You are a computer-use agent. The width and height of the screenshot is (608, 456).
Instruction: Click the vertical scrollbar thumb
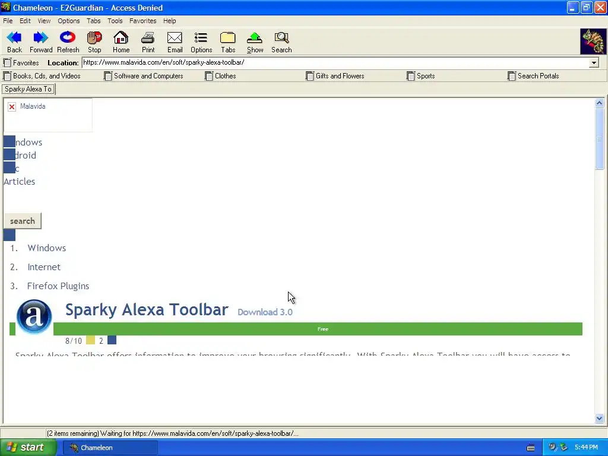pos(600,139)
